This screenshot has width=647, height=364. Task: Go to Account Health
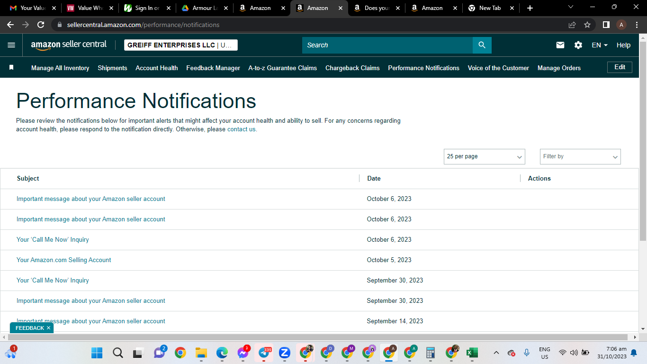(157, 68)
